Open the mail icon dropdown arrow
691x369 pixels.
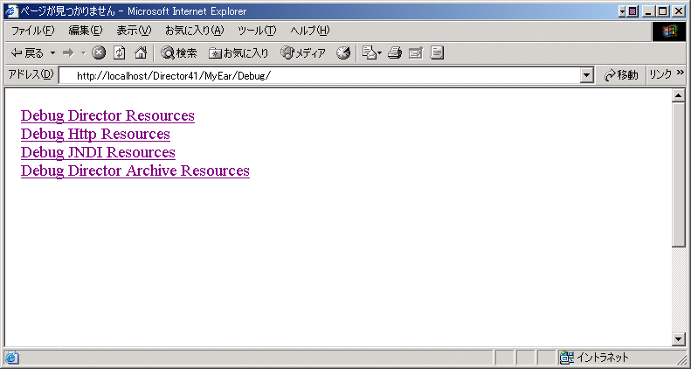click(x=379, y=54)
